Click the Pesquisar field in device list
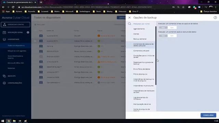Screen dimensions: 219x123 pos(41,25)
